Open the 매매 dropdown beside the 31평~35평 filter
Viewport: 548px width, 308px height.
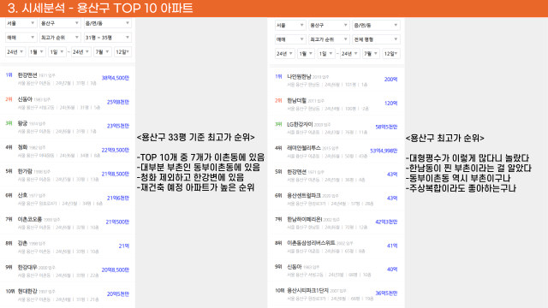point(21,38)
